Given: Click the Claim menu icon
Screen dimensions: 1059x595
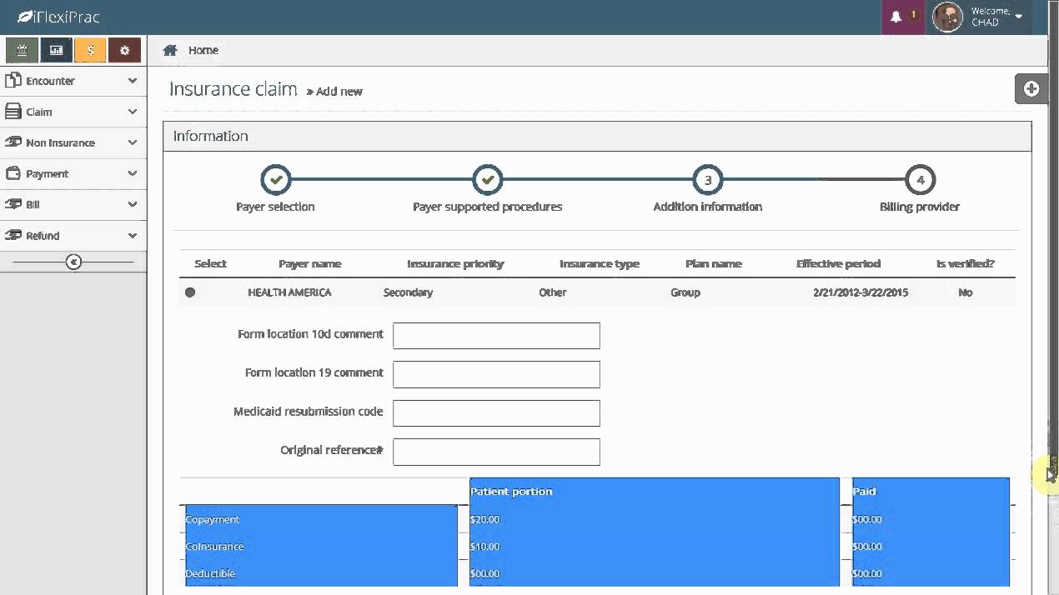Looking at the screenshot, I should (x=13, y=112).
